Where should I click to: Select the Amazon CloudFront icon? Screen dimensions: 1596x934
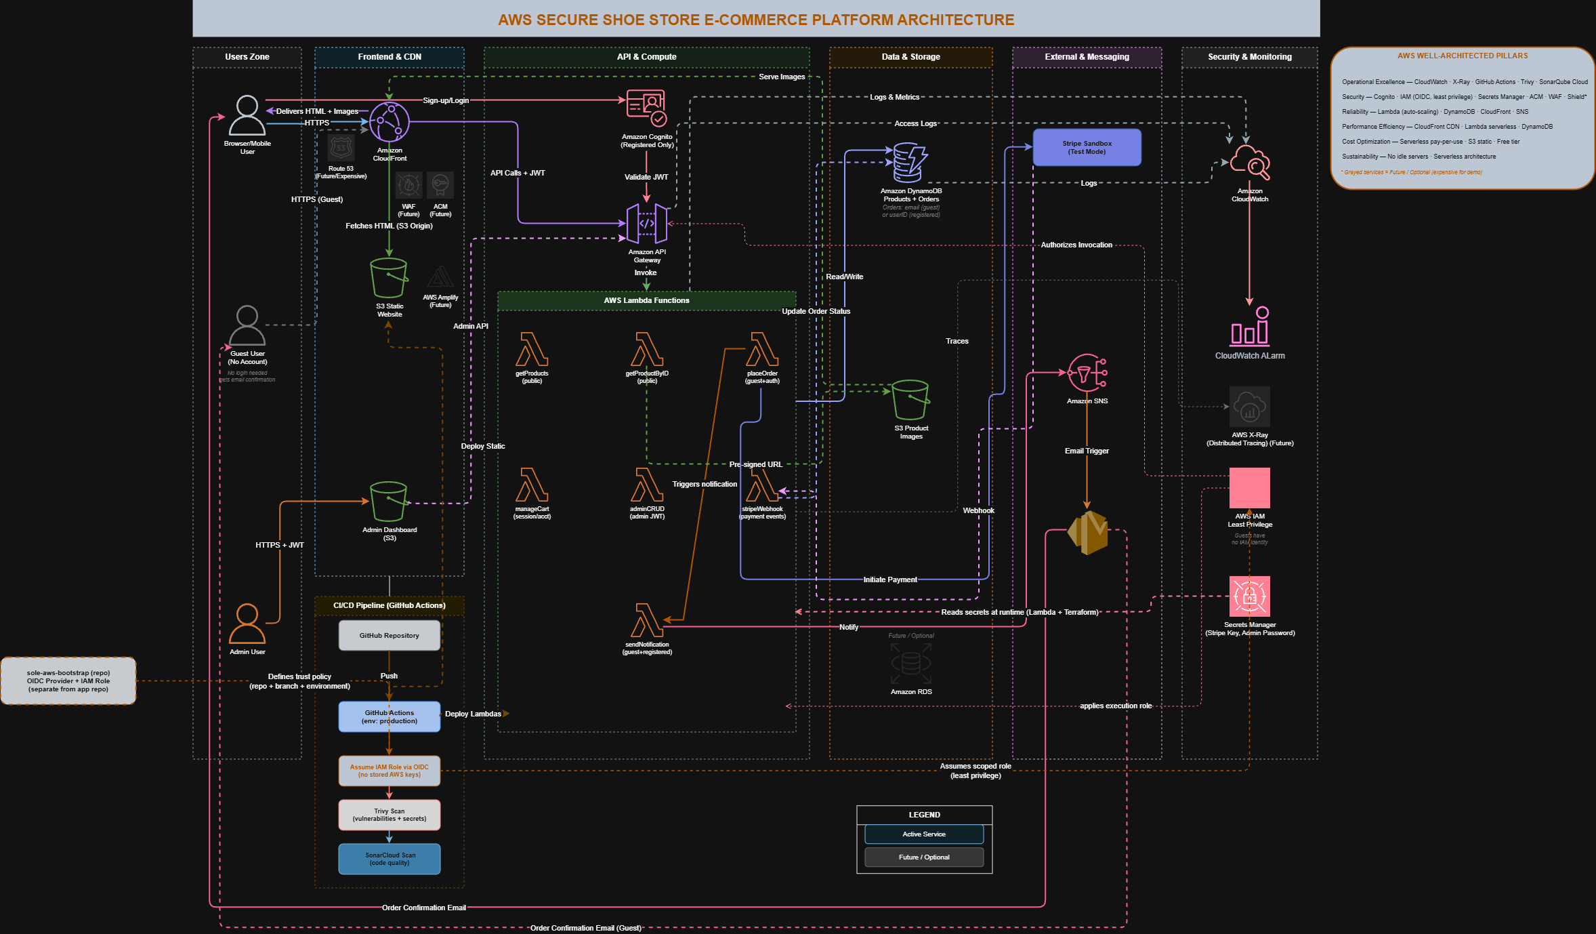pos(389,122)
